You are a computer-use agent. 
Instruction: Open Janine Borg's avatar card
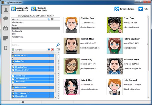coord(72,66)
